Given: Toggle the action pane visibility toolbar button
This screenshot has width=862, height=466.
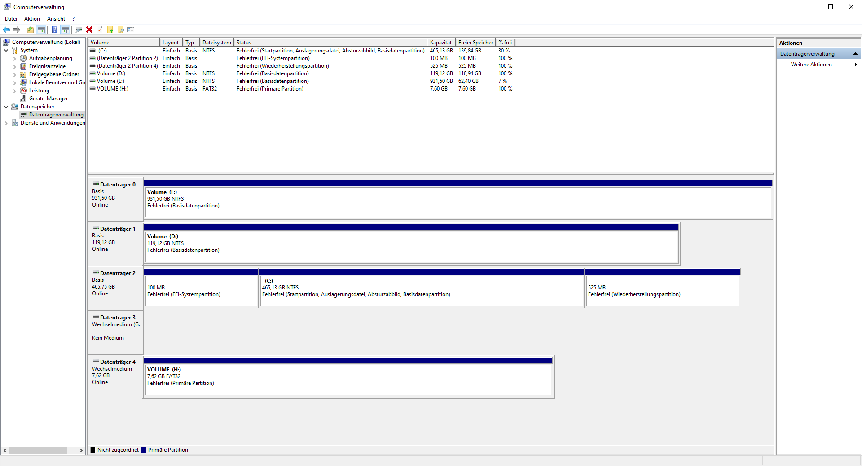Looking at the screenshot, I should tap(66, 30).
